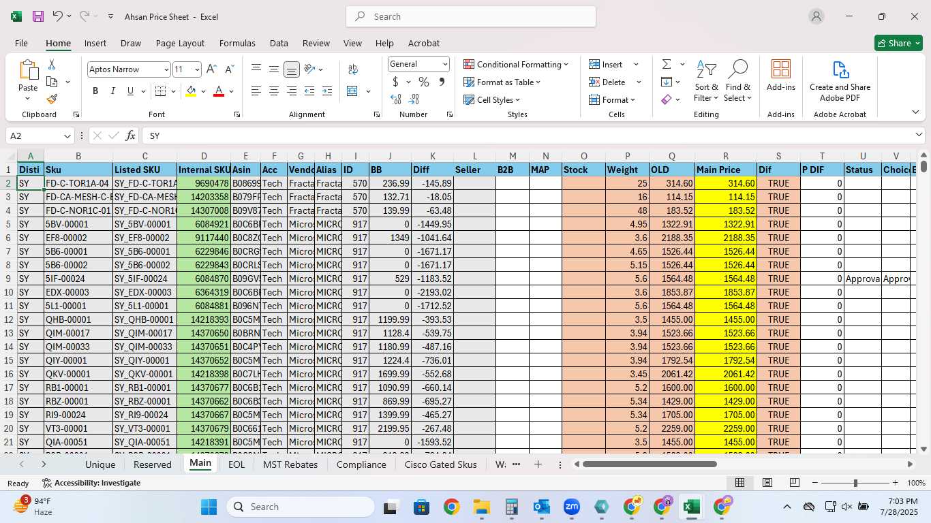Click the Search box in title bar
Image resolution: width=931 pixels, height=523 pixels.
471,16
